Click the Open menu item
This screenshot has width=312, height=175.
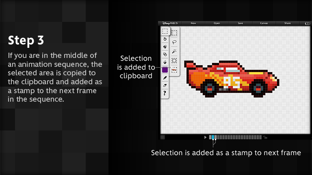pos(217,23)
